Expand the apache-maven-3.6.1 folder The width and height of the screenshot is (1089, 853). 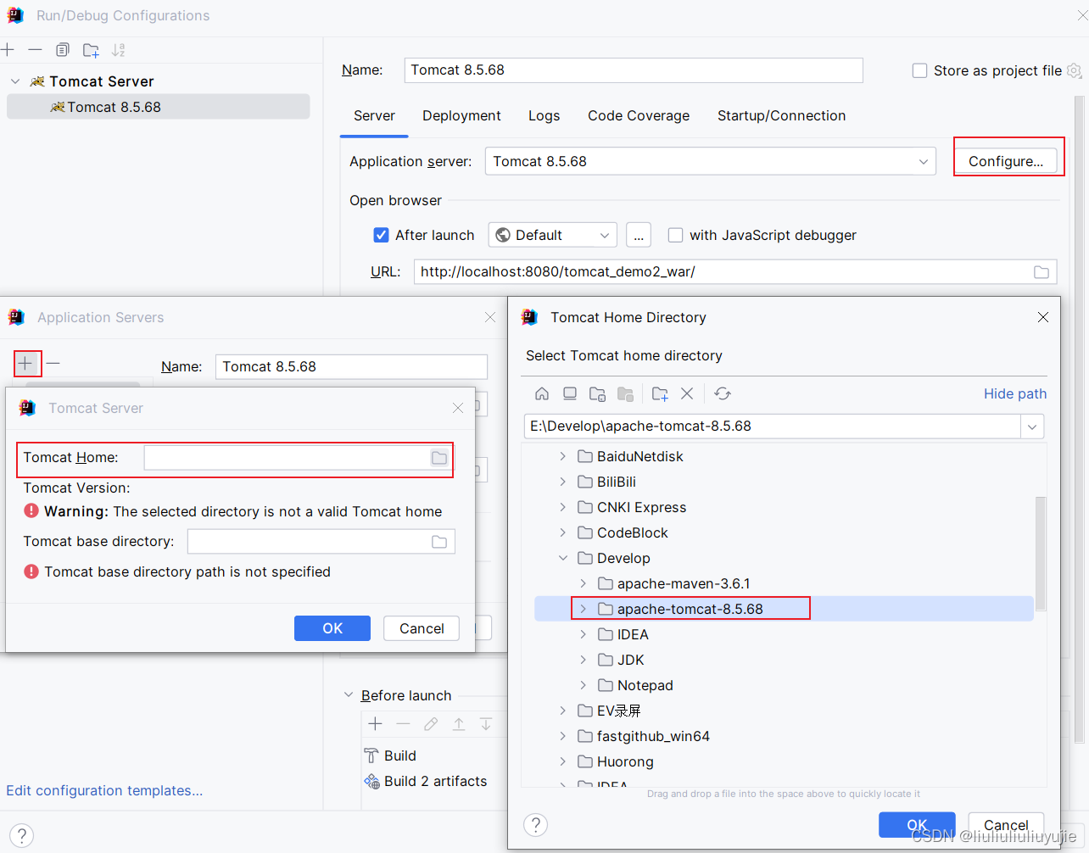click(583, 583)
